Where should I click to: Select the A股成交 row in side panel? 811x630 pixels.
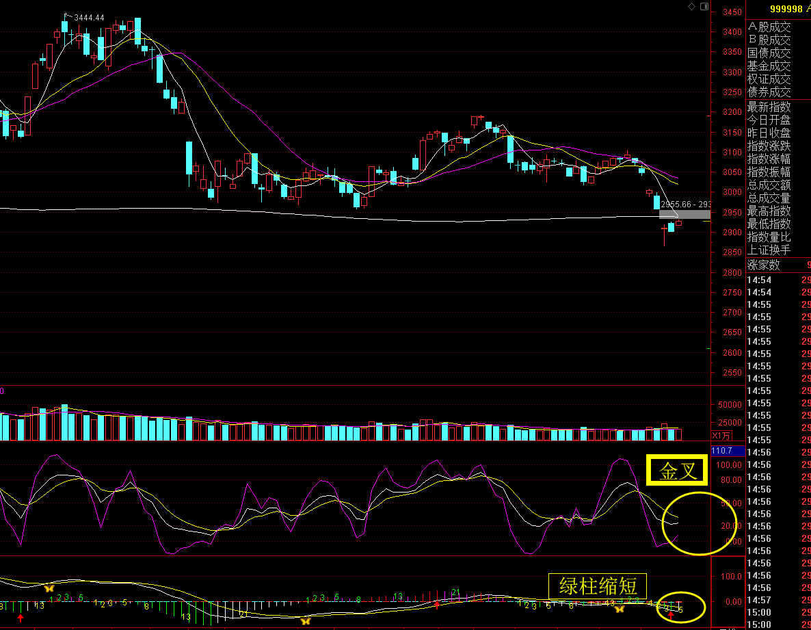pyautogui.click(x=769, y=27)
